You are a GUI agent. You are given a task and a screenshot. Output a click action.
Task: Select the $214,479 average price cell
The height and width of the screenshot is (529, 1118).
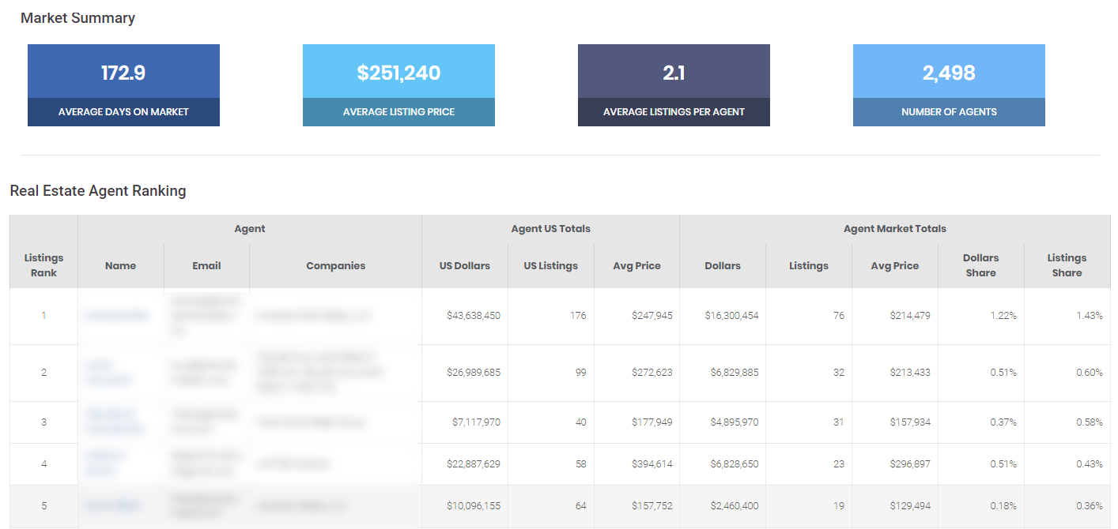coord(895,316)
